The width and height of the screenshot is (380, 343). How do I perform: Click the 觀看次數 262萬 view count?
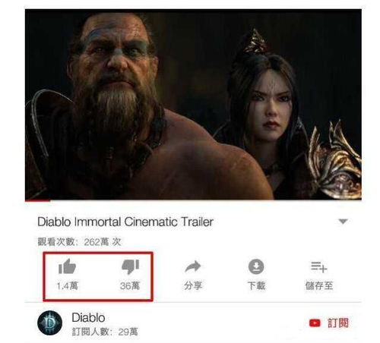tap(79, 242)
